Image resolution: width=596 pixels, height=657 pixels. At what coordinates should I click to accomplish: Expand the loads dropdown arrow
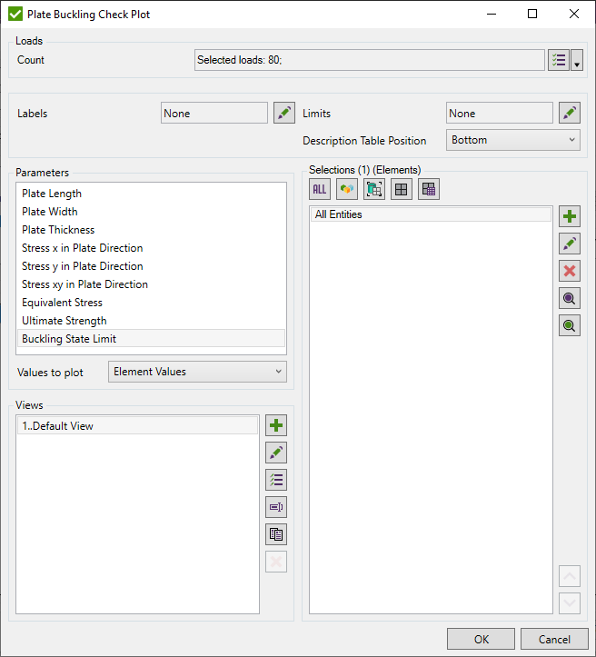click(x=577, y=61)
